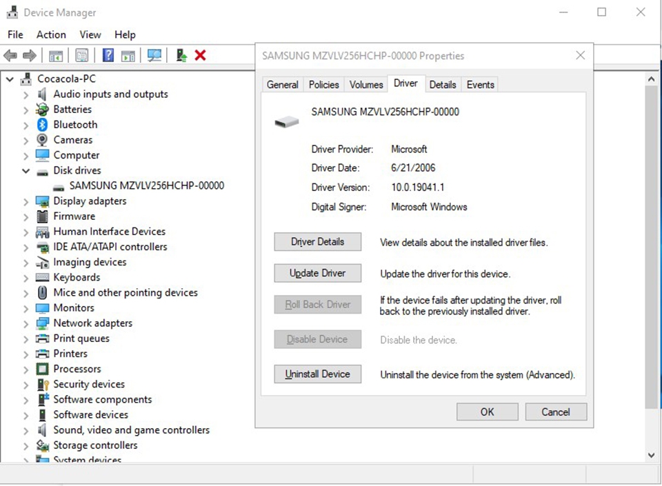662x486 pixels.
Task: Click the Help toolbar icon
Action: point(108,55)
